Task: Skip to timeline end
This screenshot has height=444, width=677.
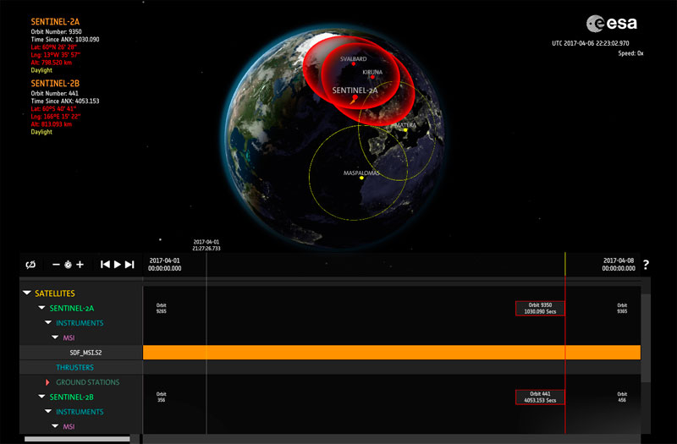Action: click(x=129, y=265)
